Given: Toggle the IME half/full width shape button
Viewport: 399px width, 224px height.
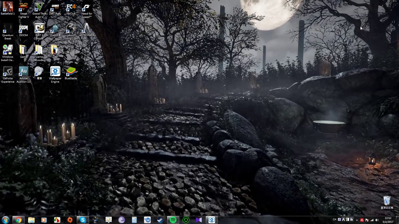Looking at the screenshot, I should pyautogui.click(x=348, y=220).
